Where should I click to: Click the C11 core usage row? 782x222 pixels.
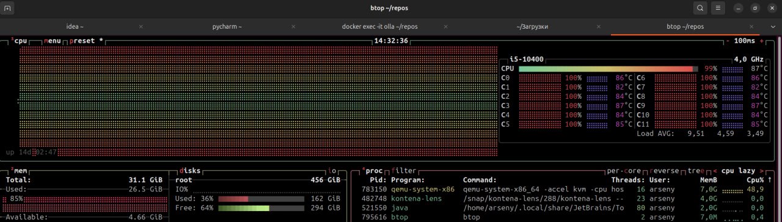coord(702,124)
